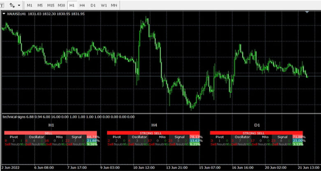
Task: Select the text label tool icon
Action: coord(2,5)
